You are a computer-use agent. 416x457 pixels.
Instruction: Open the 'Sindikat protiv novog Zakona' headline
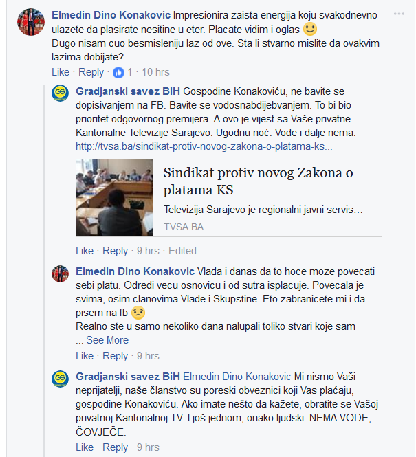[258, 181]
